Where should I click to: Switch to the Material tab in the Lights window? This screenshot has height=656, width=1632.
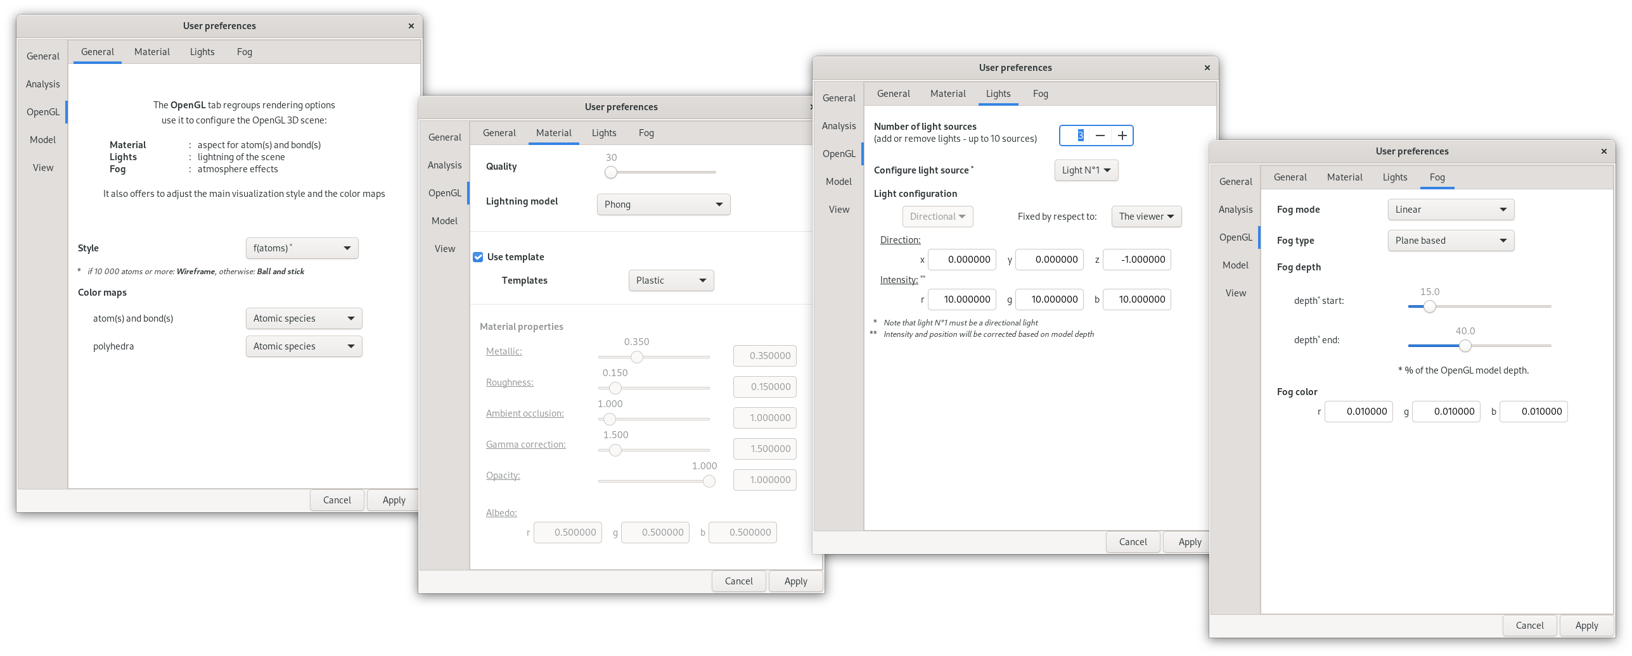tap(948, 93)
